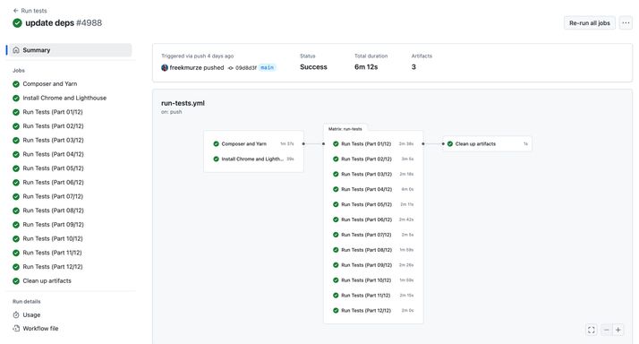The width and height of the screenshot is (639, 344).
Task: Click Clean up artifacts node in graph
Action: point(487,143)
